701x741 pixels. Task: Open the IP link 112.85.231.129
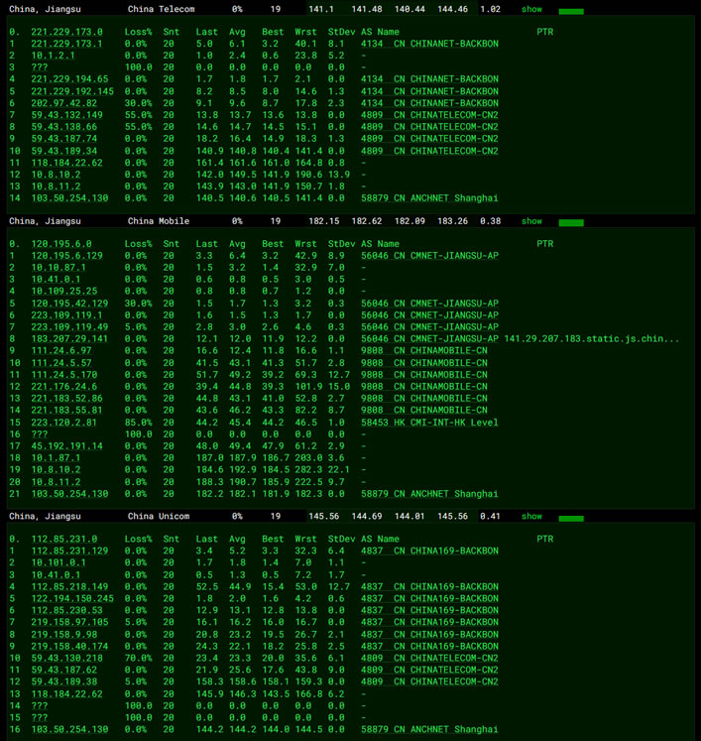pyautogui.click(x=69, y=551)
